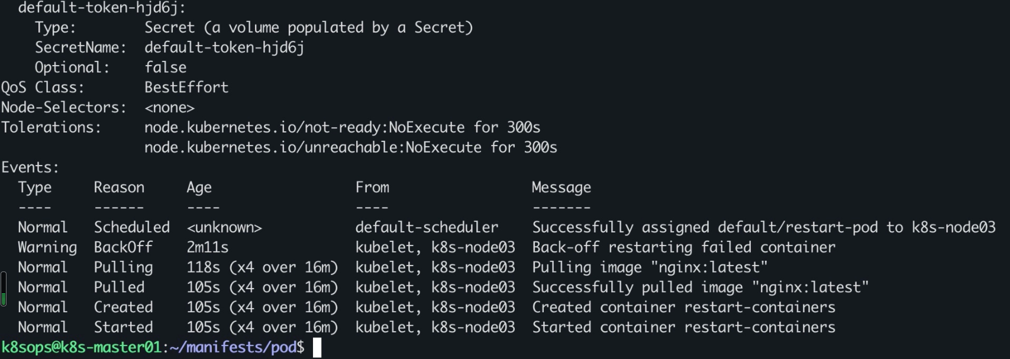Click the Events: section heading
This screenshot has height=359, width=1010.
point(30,167)
